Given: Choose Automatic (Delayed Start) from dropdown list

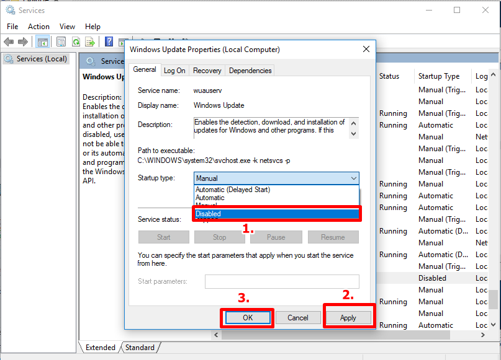Looking at the screenshot, I should [x=276, y=190].
